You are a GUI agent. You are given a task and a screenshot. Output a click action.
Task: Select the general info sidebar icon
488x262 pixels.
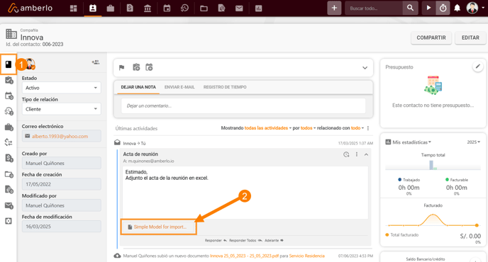point(9,64)
